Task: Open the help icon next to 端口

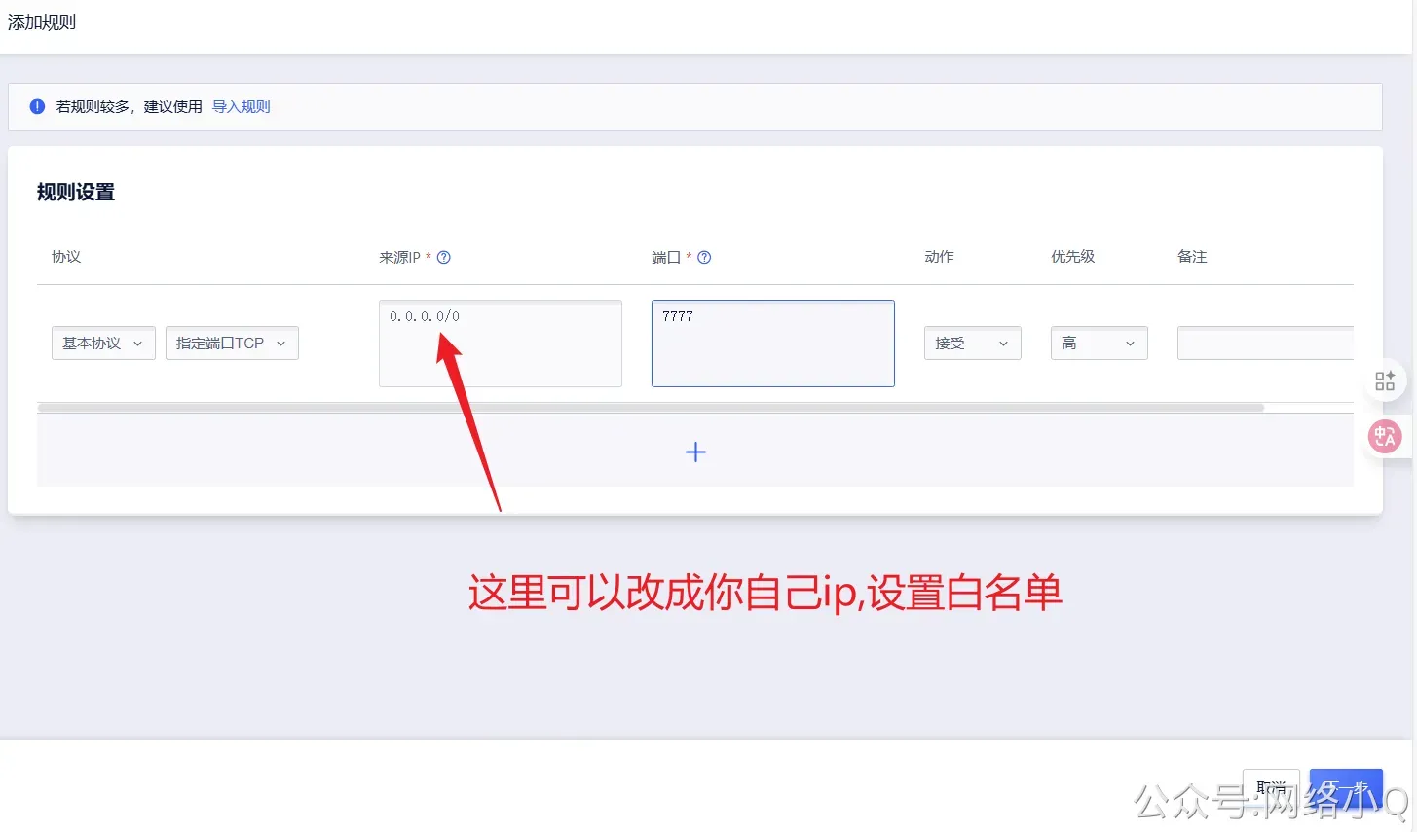Action: [x=703, y=257]
